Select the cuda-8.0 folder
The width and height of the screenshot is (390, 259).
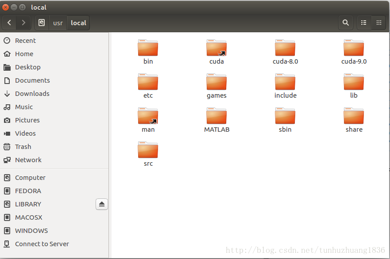coord(285,52)
